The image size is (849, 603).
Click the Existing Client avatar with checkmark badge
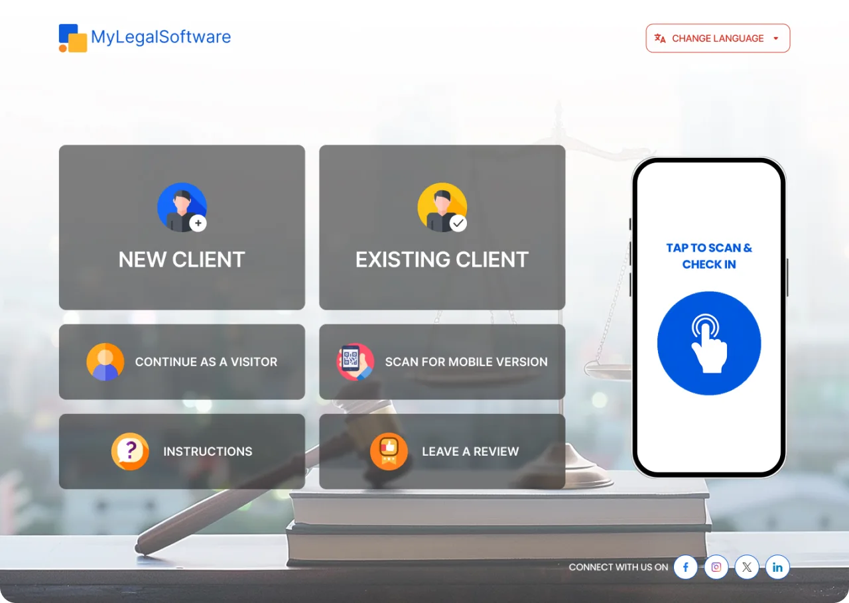442,207
